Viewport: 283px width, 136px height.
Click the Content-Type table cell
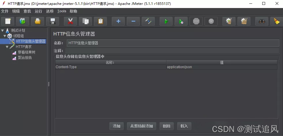click(x=111, y=67)
